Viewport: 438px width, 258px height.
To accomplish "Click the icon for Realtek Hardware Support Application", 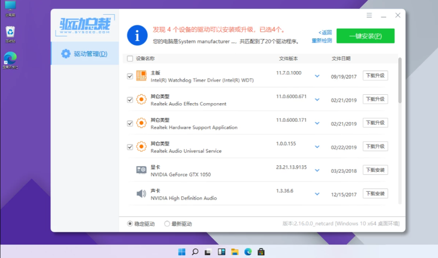I will tap(141, 123).
